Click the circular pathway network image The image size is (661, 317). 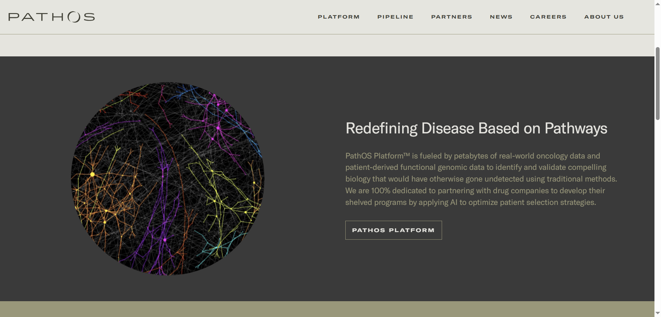tap(168, 178)
